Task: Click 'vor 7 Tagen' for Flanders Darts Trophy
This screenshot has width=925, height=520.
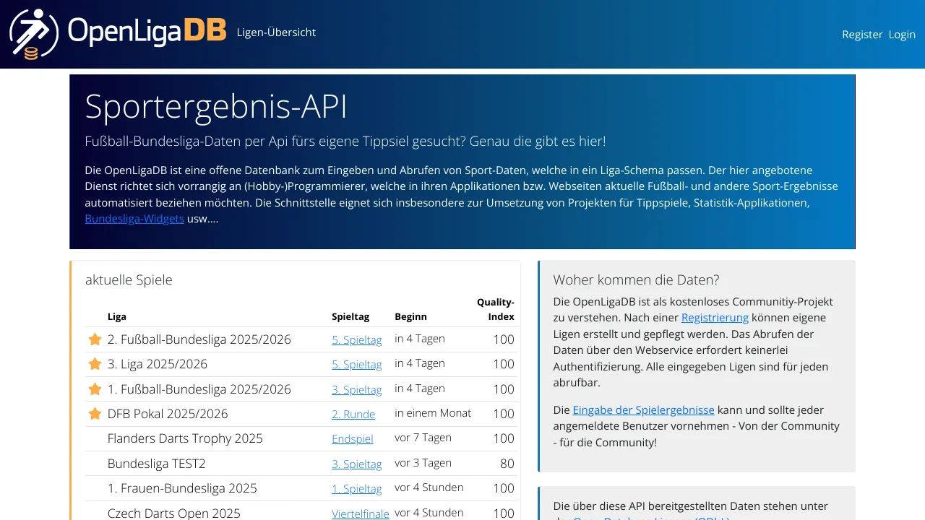Action: (423, 438)
